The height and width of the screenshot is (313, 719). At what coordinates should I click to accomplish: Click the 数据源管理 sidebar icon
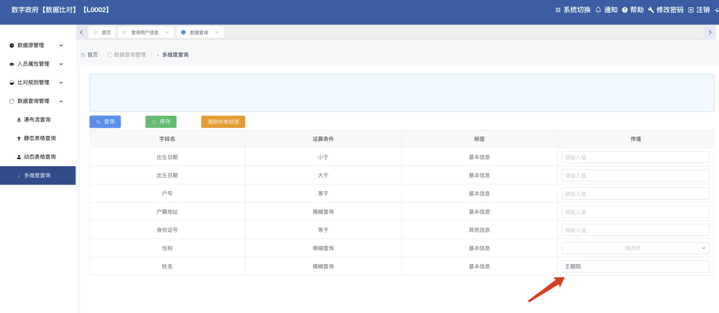pyautogui.click(x=12, y=46)
